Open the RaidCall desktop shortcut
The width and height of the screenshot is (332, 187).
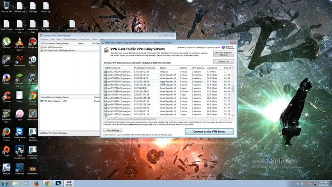6,169
